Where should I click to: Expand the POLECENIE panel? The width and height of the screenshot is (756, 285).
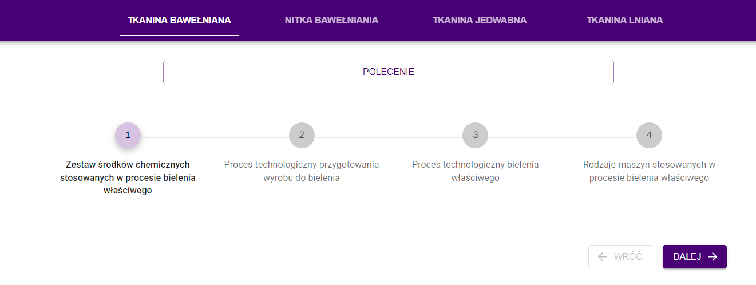tap(388, 72)
